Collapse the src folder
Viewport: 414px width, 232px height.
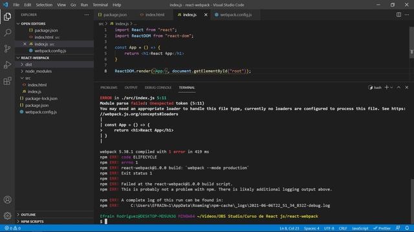click(x=54, y=78)
